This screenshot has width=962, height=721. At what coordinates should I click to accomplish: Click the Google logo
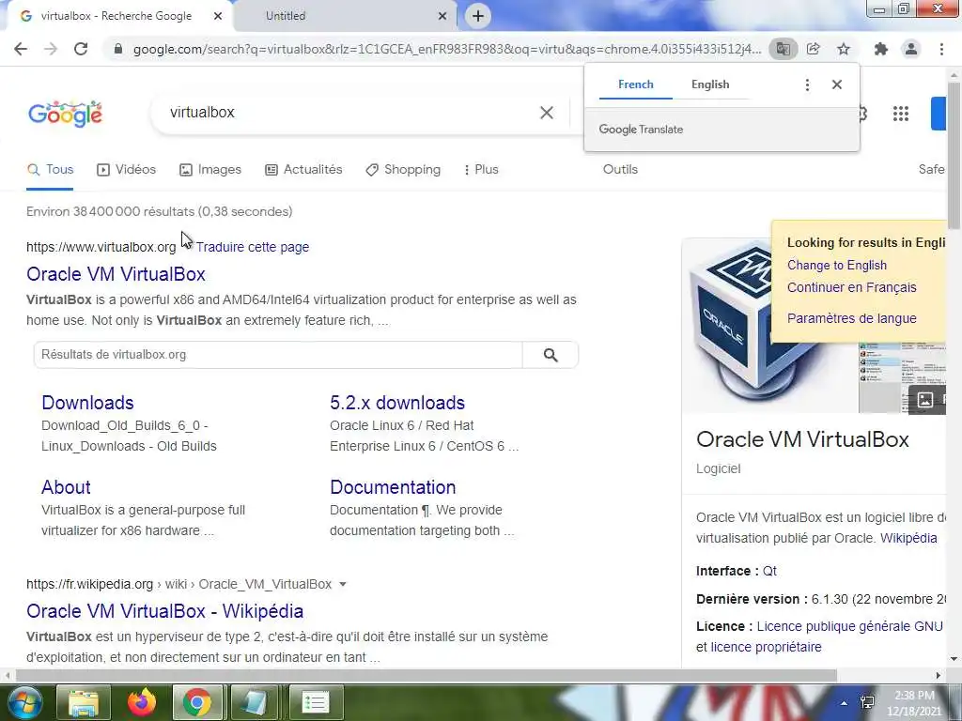[65, 114]
